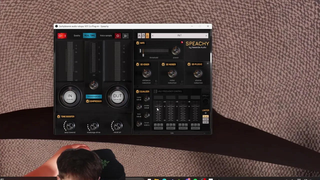Click the gate power knob
The height and width of the screenshot is (180, 320).
tap(176, 50)
